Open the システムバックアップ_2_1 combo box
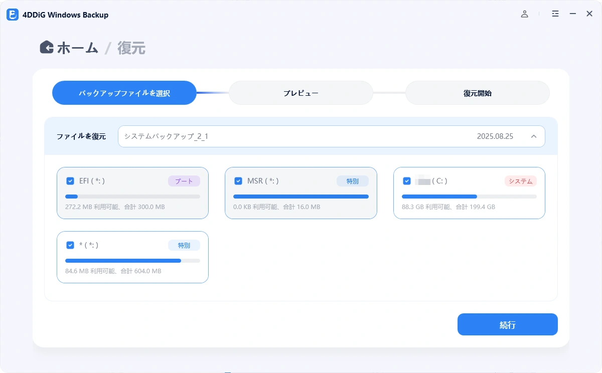 click(331, 136)
